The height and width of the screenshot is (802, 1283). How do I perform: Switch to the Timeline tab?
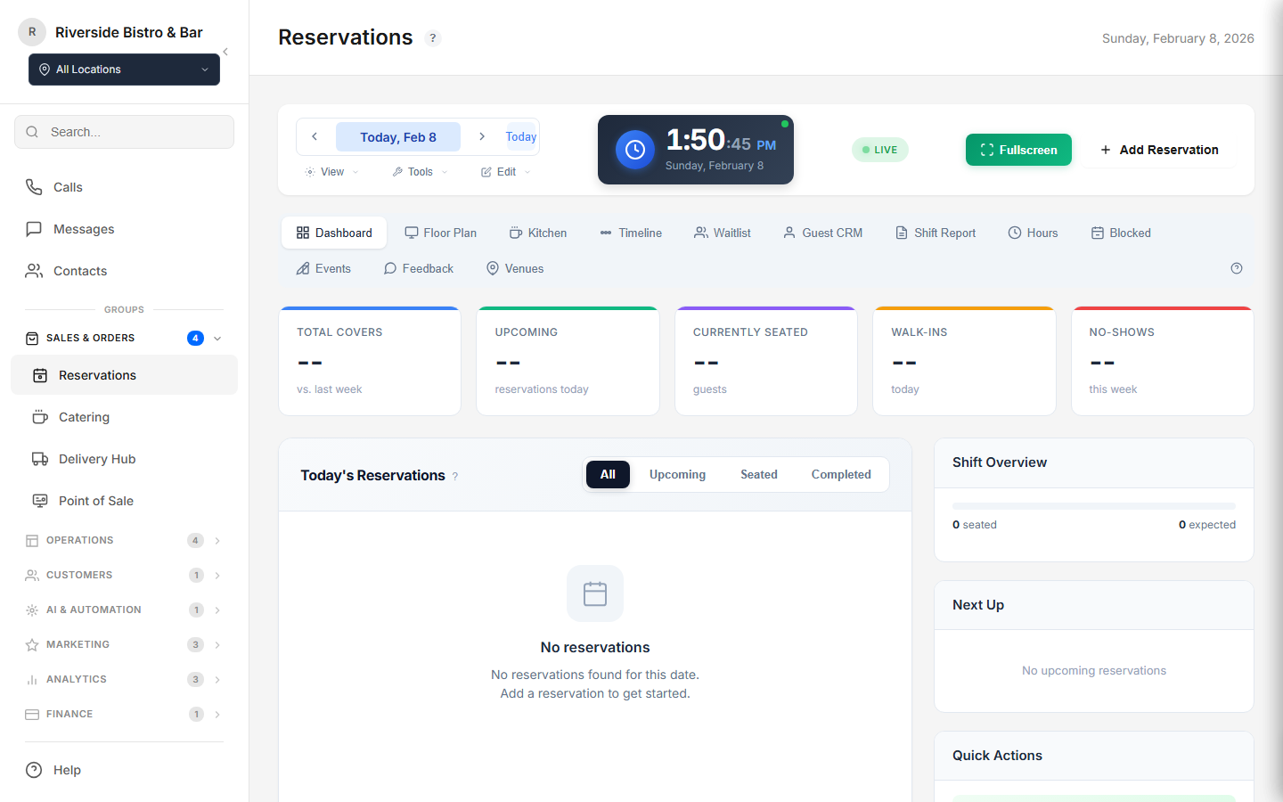(x=631, y=233)
